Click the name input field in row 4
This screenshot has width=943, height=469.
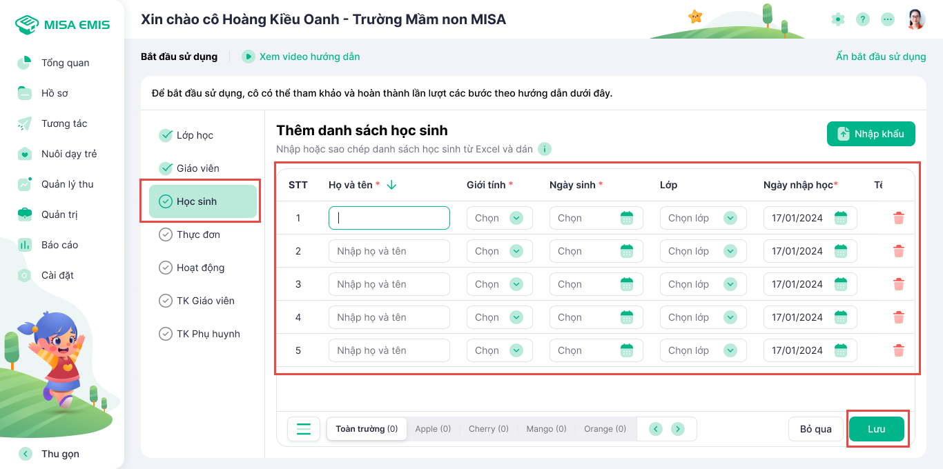pyautogui.click(x=389, y=317)
